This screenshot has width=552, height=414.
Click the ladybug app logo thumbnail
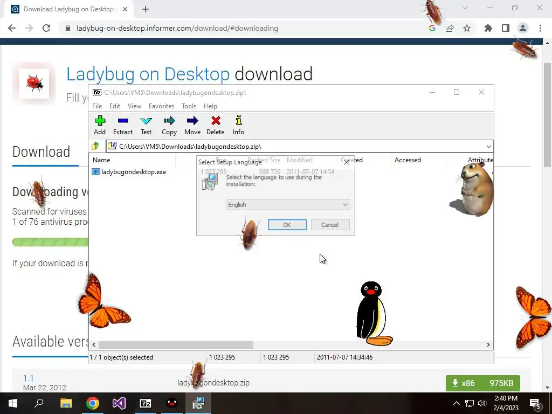(x=34, y=84)
